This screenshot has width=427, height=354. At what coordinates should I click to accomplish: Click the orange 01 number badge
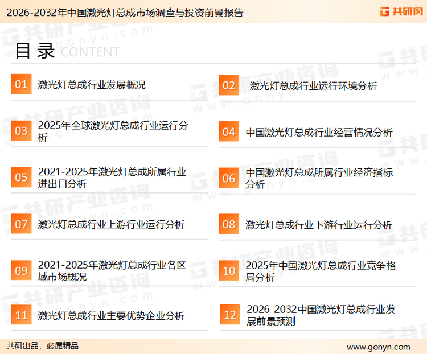point(21,85)
